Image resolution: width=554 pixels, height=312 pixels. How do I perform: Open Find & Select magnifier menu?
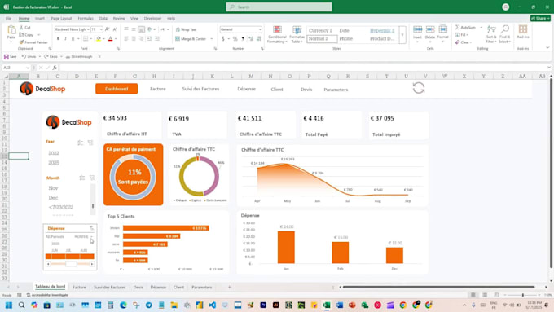pos(505,34)
